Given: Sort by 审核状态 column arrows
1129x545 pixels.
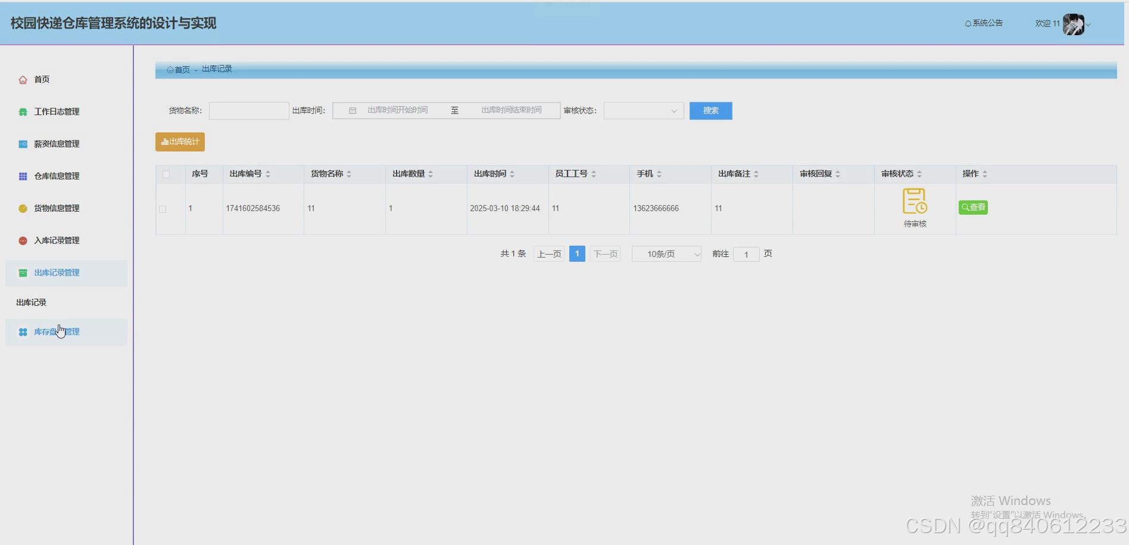Looking at the screenshot, I should pos(919,174).
